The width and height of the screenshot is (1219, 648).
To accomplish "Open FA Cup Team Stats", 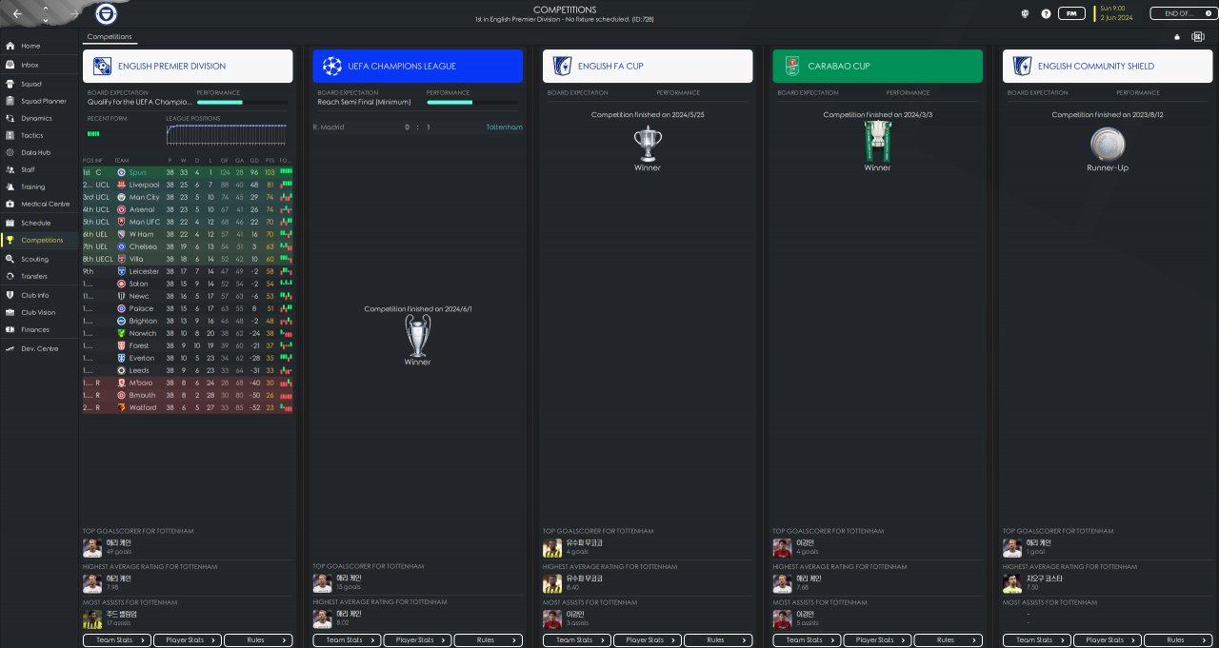I will [x=578, y=640].
